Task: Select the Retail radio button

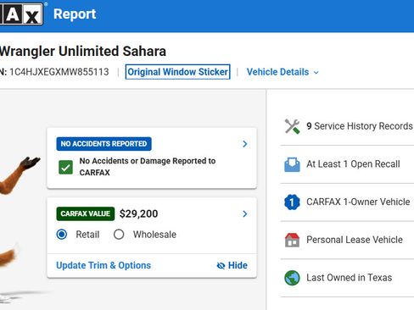Action: (x=62, y=235)
